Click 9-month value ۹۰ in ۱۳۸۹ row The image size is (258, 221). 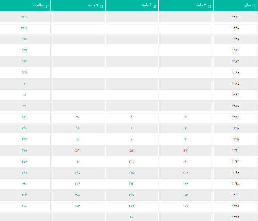tap(77, 117)
